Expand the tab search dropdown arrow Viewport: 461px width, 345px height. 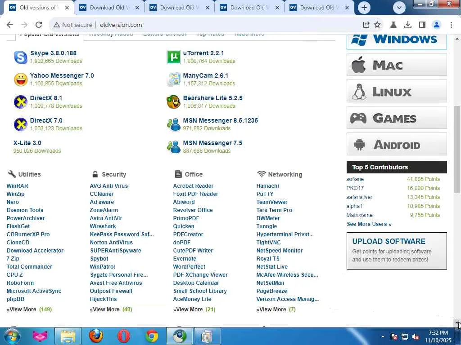399,8
